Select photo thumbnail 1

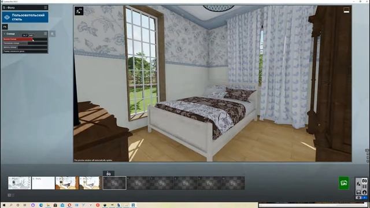20,183
